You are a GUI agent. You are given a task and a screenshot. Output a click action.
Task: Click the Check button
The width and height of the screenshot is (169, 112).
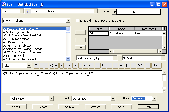click(16, 107)
